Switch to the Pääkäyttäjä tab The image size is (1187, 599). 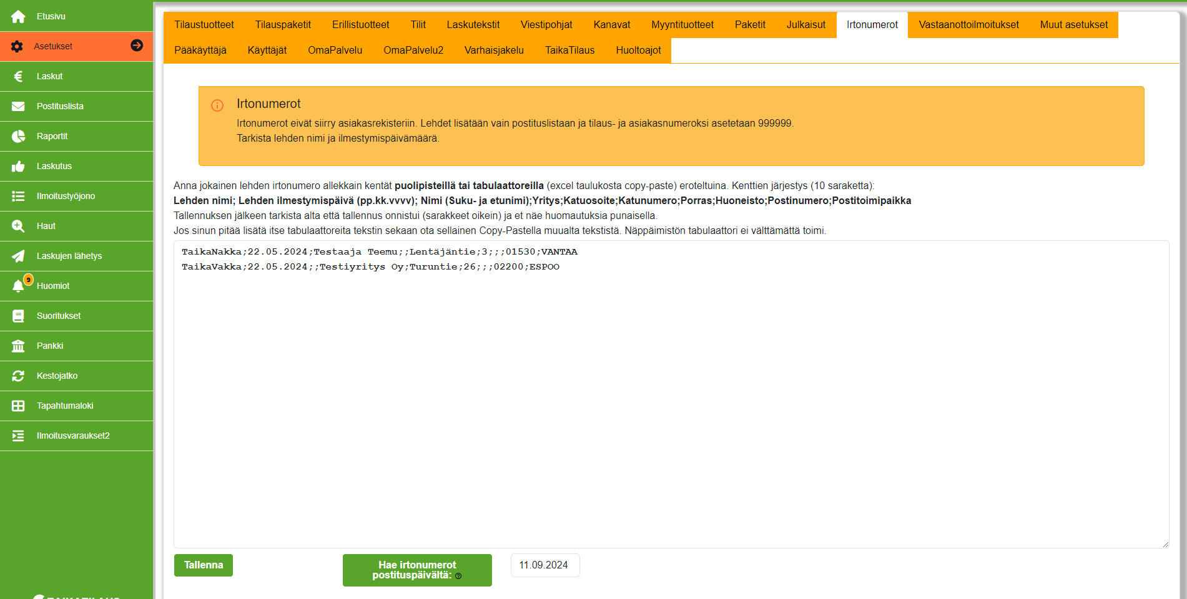point(200,51)
